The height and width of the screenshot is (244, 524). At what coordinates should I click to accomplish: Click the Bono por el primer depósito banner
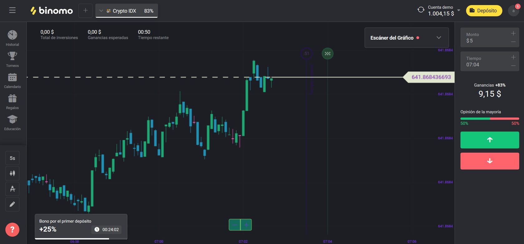coord(81,227)
